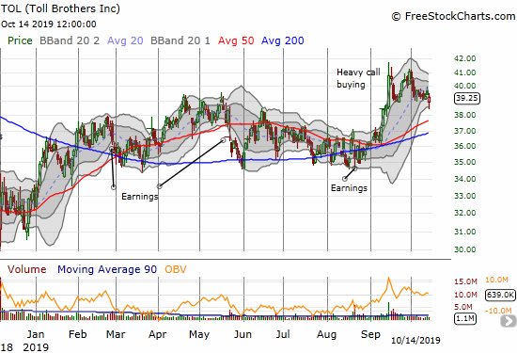
Task: Click the Oct 14 2019 12:00:00 timestamp
Action: [x=49, y=24]
